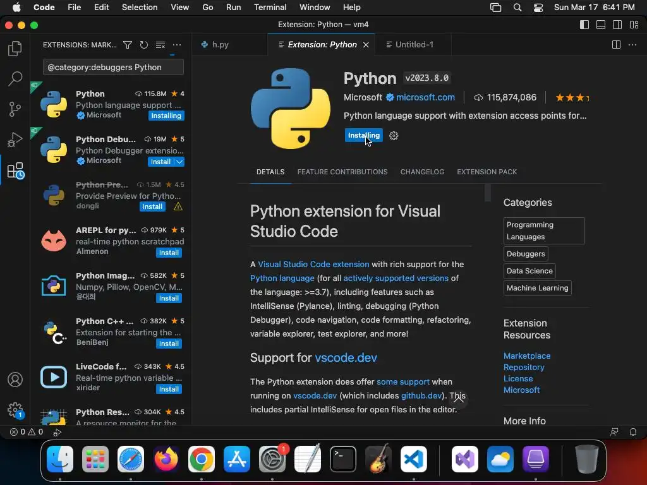Toggle the primary side bar
The height and width of the screenshot is (485, 647).
click(x=584, y=25)
